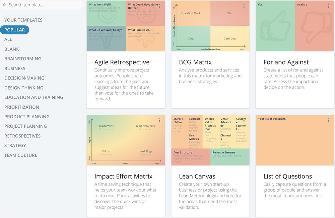Open Agile Retrospective three-dot menu
335x218 pixels.
pyautogui.click(x=159, y=6)
